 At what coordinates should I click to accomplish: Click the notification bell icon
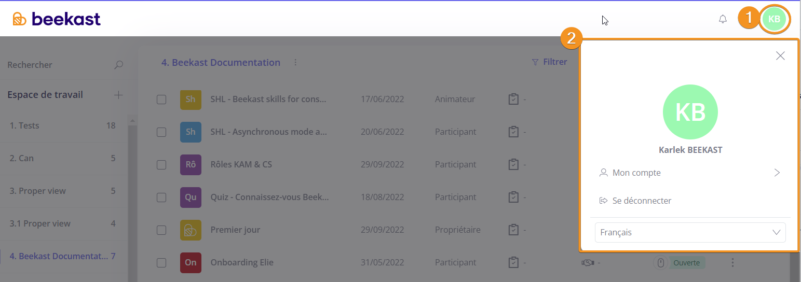pos(723,19)
